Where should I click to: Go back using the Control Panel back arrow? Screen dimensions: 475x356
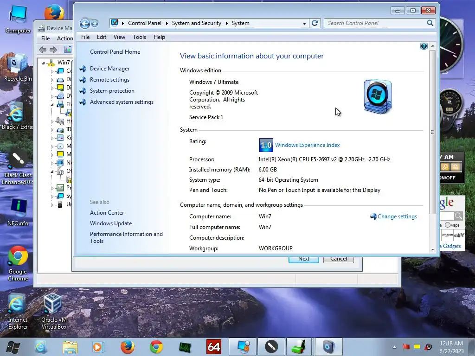coord(85,23)
